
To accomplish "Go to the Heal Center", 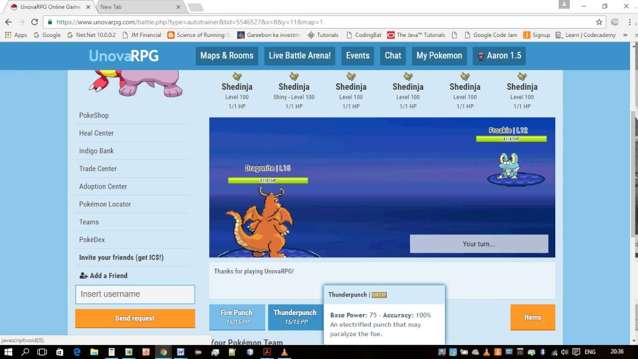I will [x=96, y=133].
